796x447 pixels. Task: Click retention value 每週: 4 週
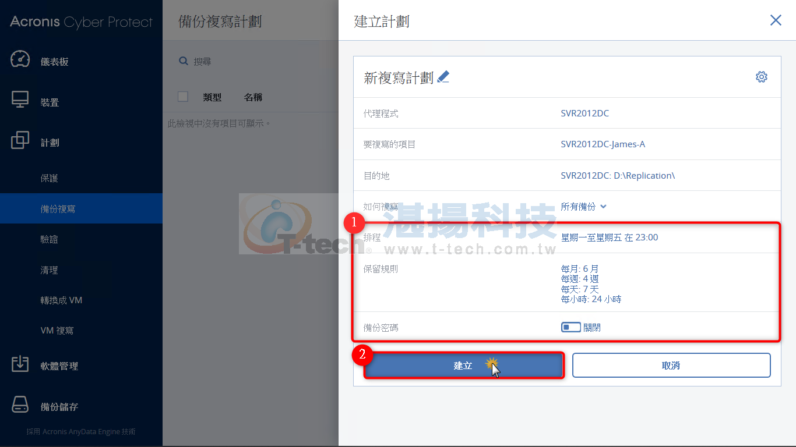[x=580, y=279]
